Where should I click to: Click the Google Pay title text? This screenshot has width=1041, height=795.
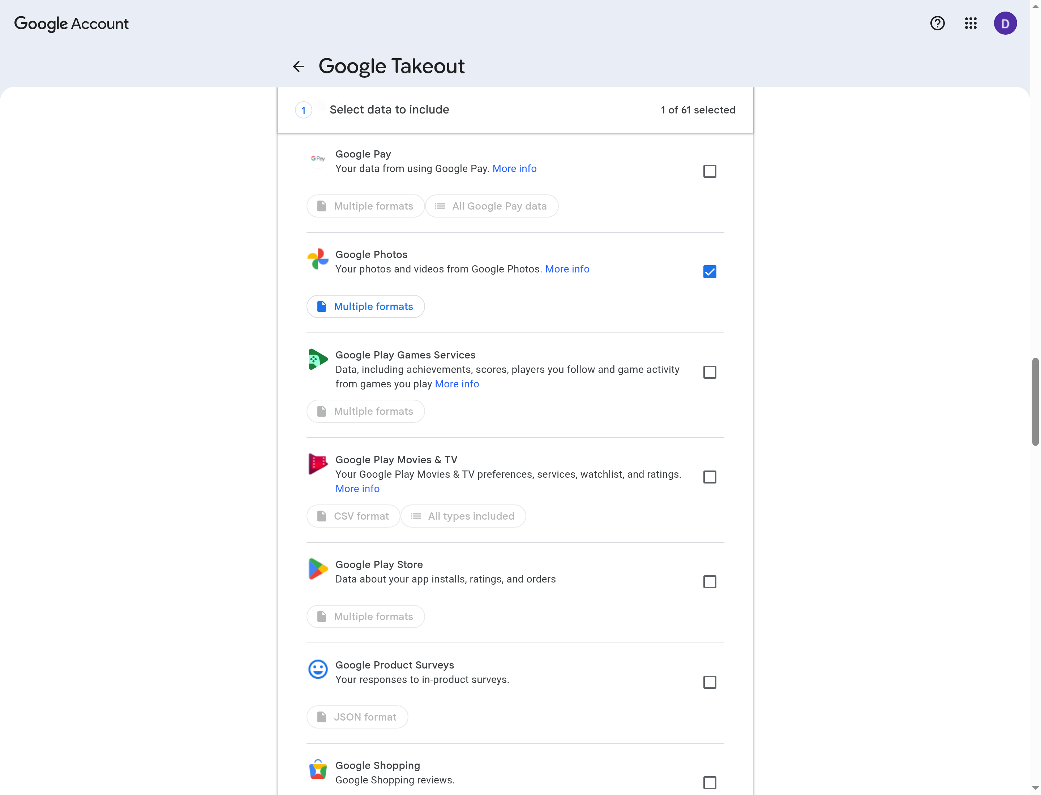363,154
